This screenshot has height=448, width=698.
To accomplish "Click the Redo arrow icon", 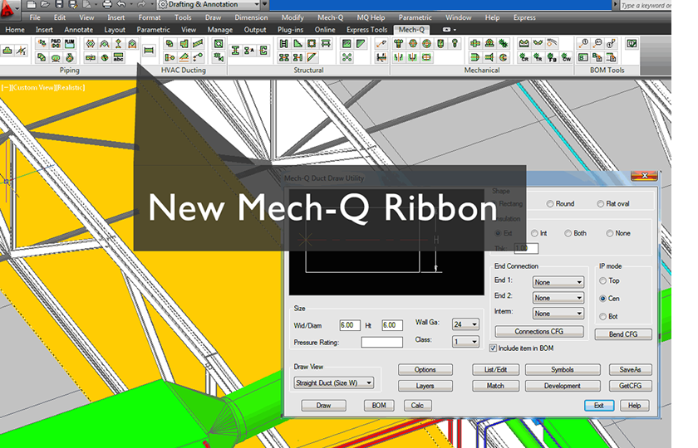I will pyautogui.click(x=141, y=4).
